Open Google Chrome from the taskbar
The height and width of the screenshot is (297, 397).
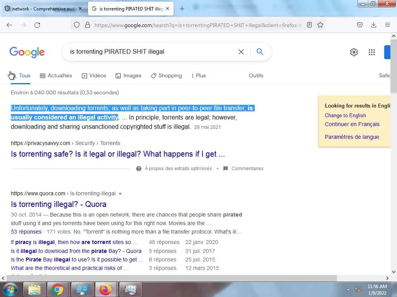[57, 289]
